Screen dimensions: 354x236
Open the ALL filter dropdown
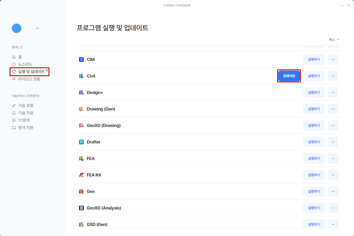click(x=334, y=39)
